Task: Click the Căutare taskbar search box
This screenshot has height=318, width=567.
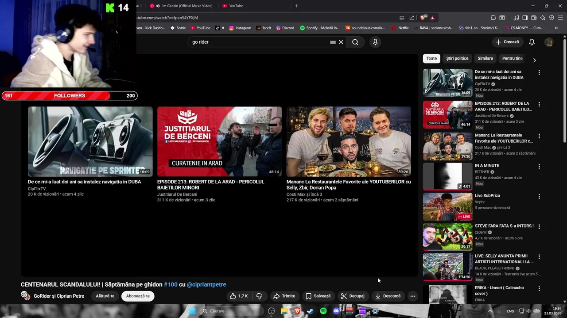Action: [x=231, y=311]
